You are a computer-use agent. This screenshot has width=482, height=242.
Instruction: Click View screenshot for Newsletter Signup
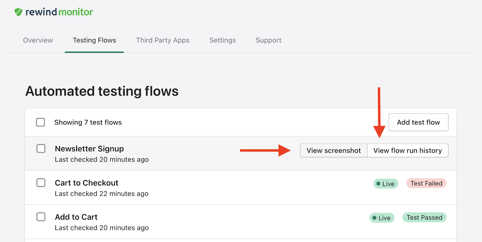[x=333, y=150]
